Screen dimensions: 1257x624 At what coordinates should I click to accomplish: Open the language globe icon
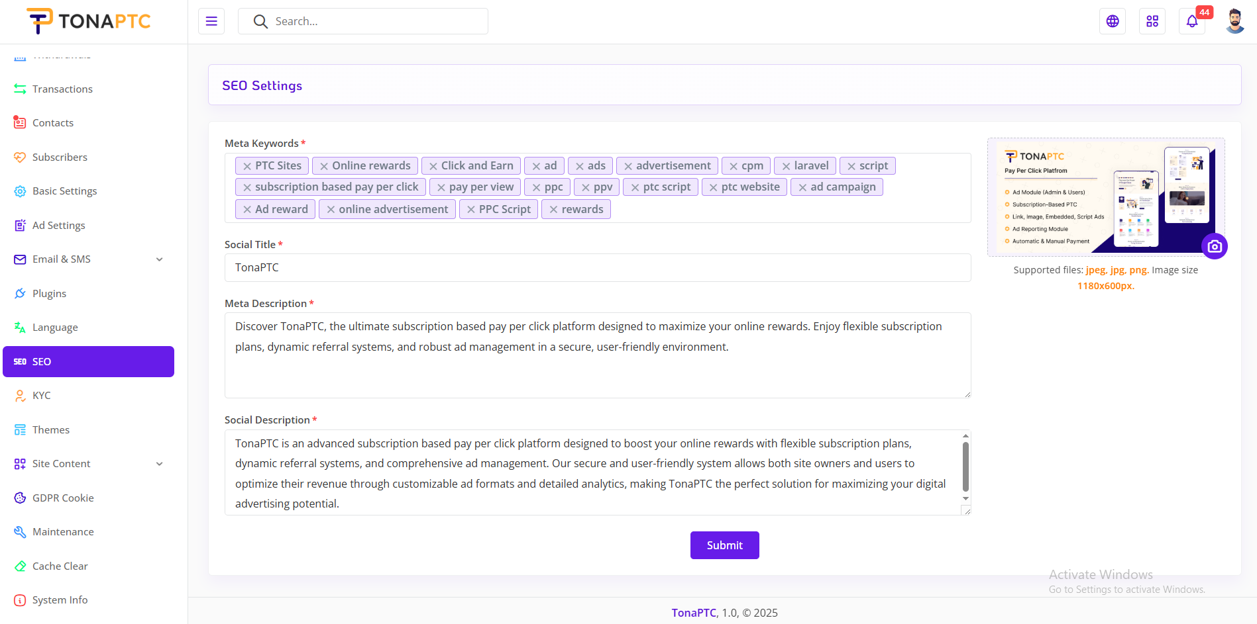(1113, 21)
